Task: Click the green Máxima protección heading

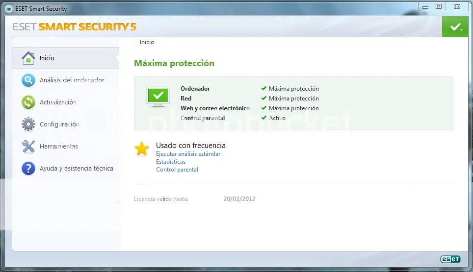Action: pyautogui.click(x=174, y=63)
